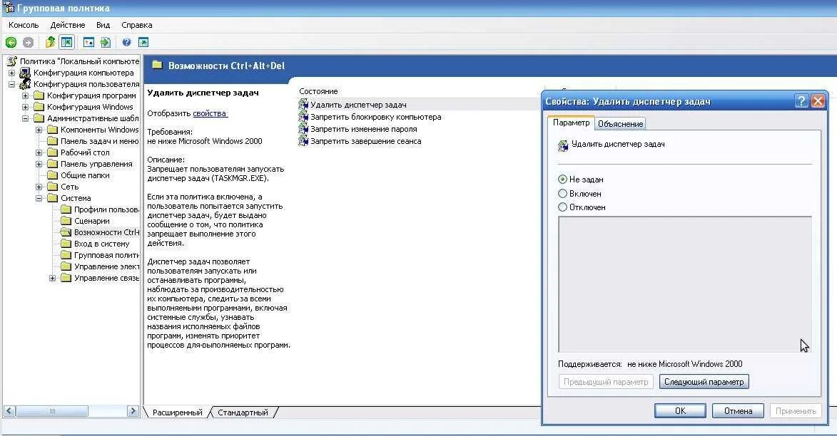Expand the Конфигурация компьютера node
Image resolution: width=837 pixels, height=436 pixels.
click(x=11, y=73)
